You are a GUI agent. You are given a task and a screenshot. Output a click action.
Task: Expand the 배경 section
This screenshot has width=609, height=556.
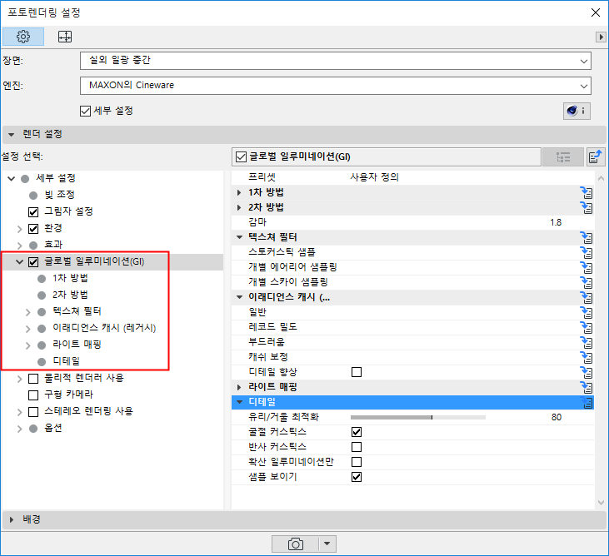pyautogui.click(x=12, y=519)
